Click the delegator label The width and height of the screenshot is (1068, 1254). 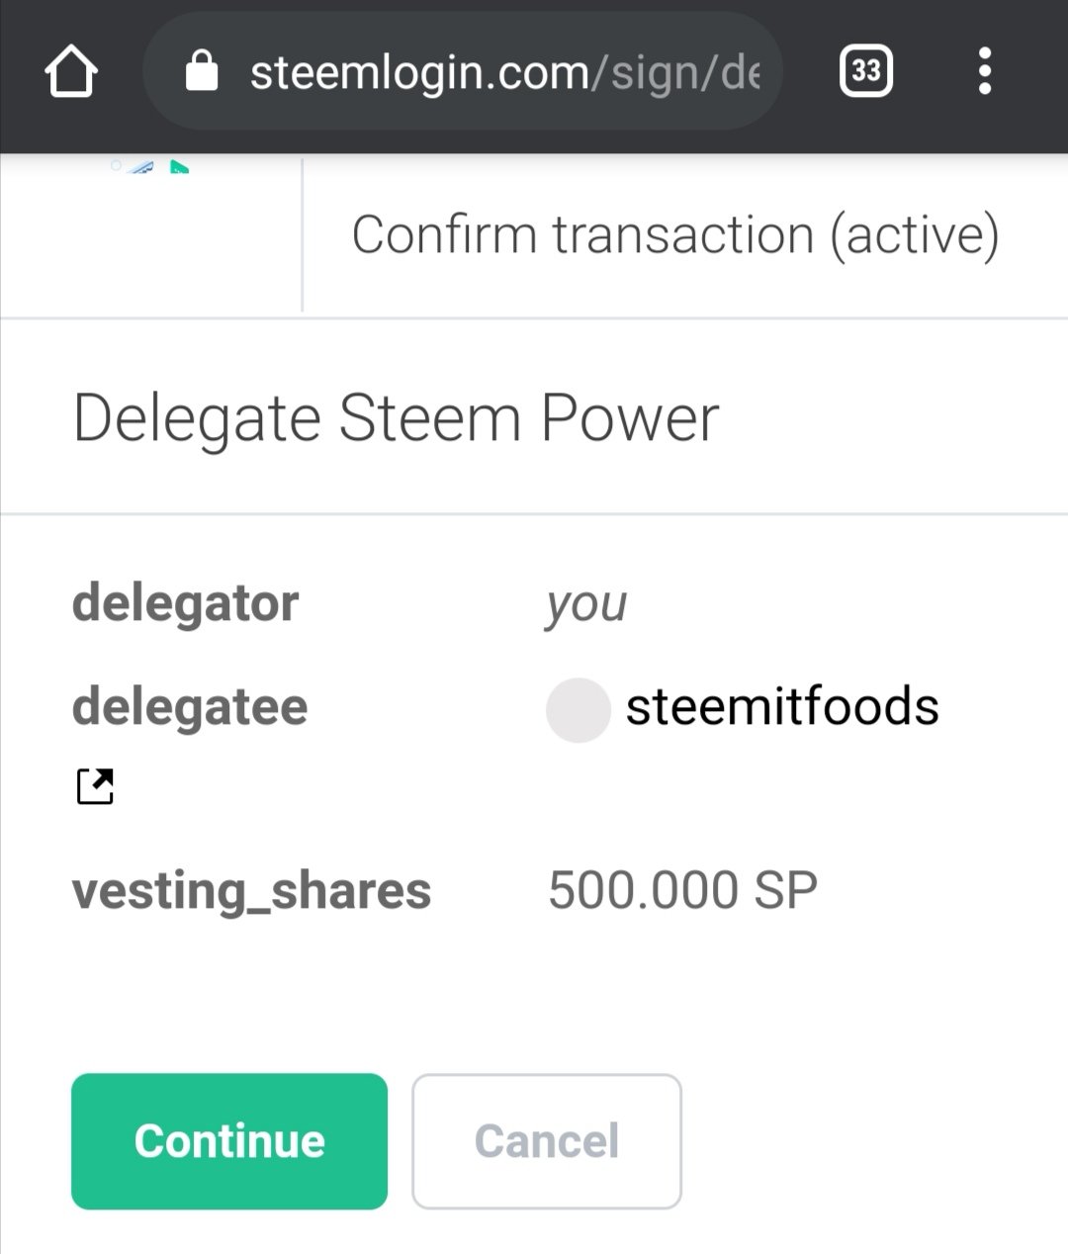coord(185,603)
